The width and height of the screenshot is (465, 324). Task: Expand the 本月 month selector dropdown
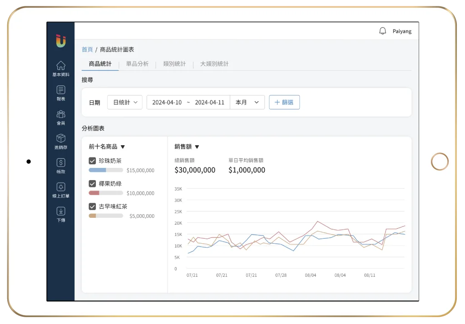[247, 102]
